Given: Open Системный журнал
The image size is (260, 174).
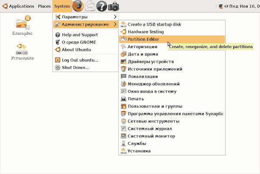Looking at the screenshot, I should (x=172, y=128).
